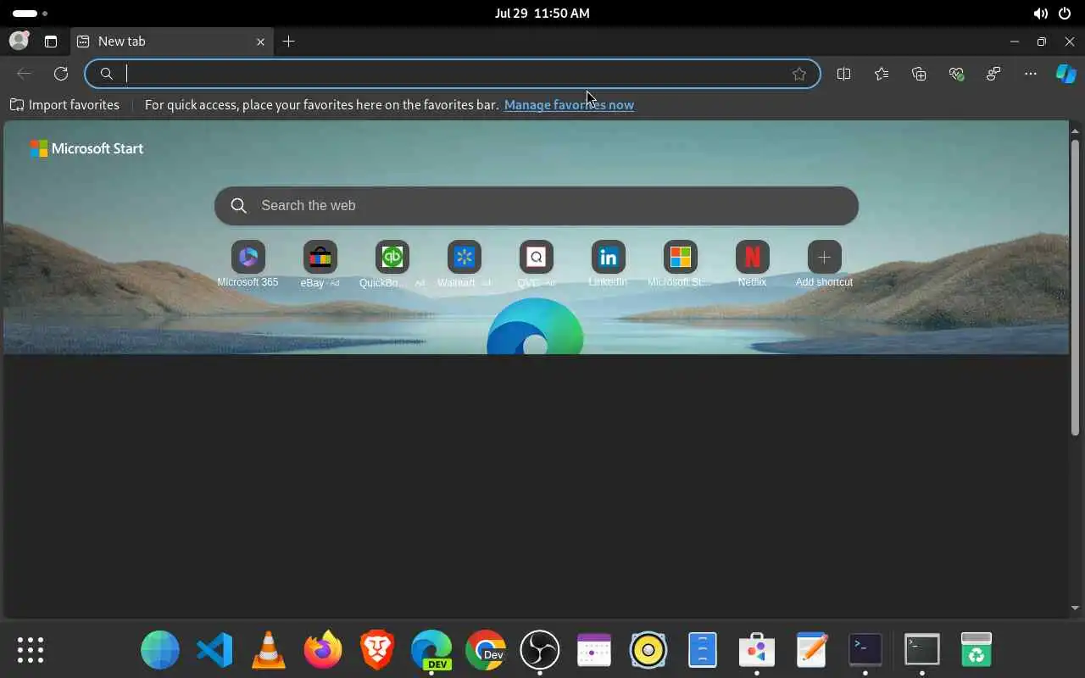Refresh the page
Screen dimensions: 1085x678
point(61,74)
